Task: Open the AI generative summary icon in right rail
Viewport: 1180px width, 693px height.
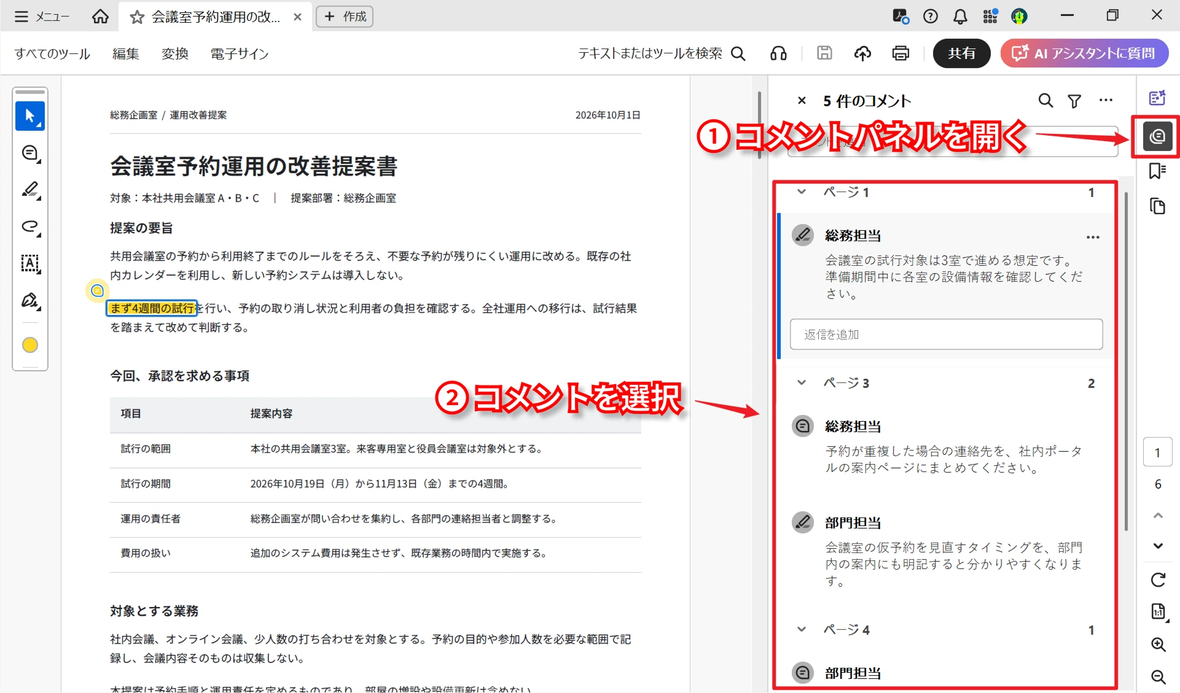Action: tap(1157, 98)
